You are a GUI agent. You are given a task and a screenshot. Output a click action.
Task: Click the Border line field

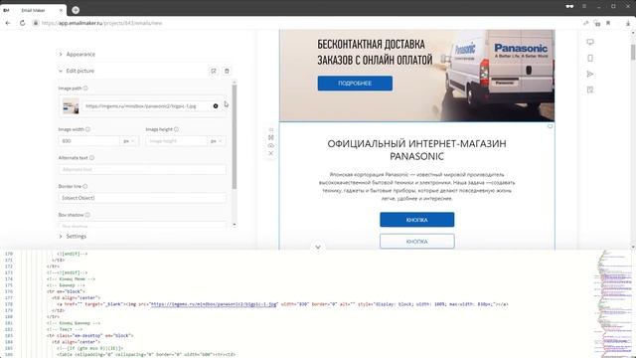point(142,198)
